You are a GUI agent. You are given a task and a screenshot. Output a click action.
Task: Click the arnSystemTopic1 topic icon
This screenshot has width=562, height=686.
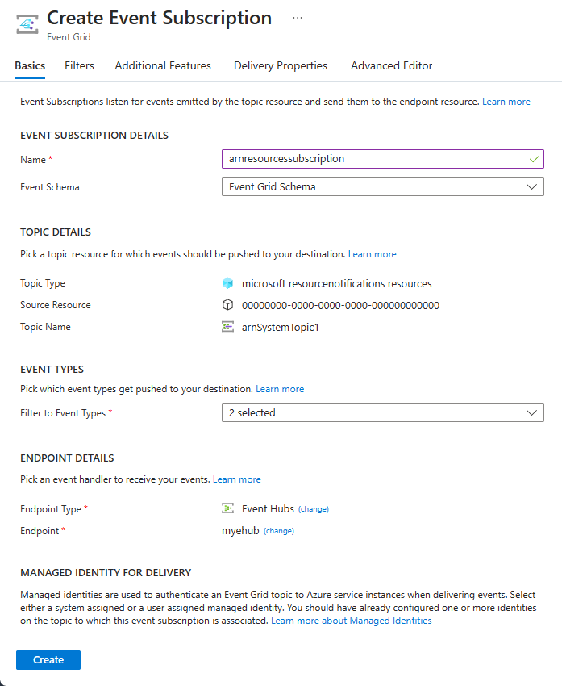tap(227, 327)
